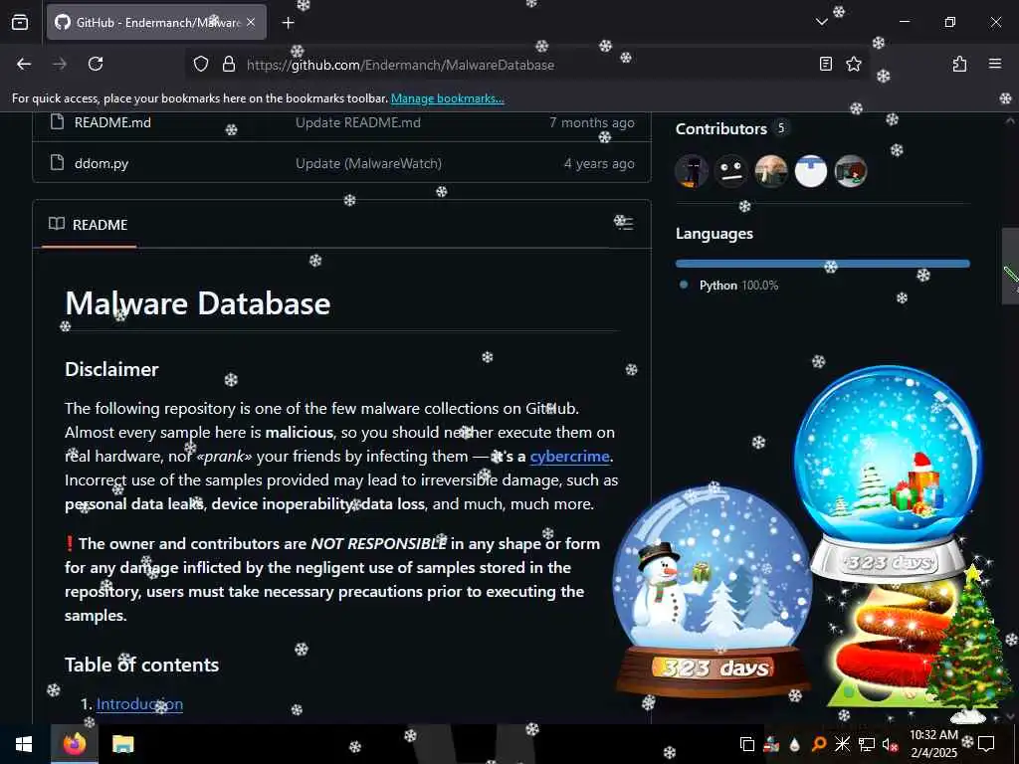Click the contributors count badge 5
This screenshot has width=1019, height=764.
click(781, 128)
